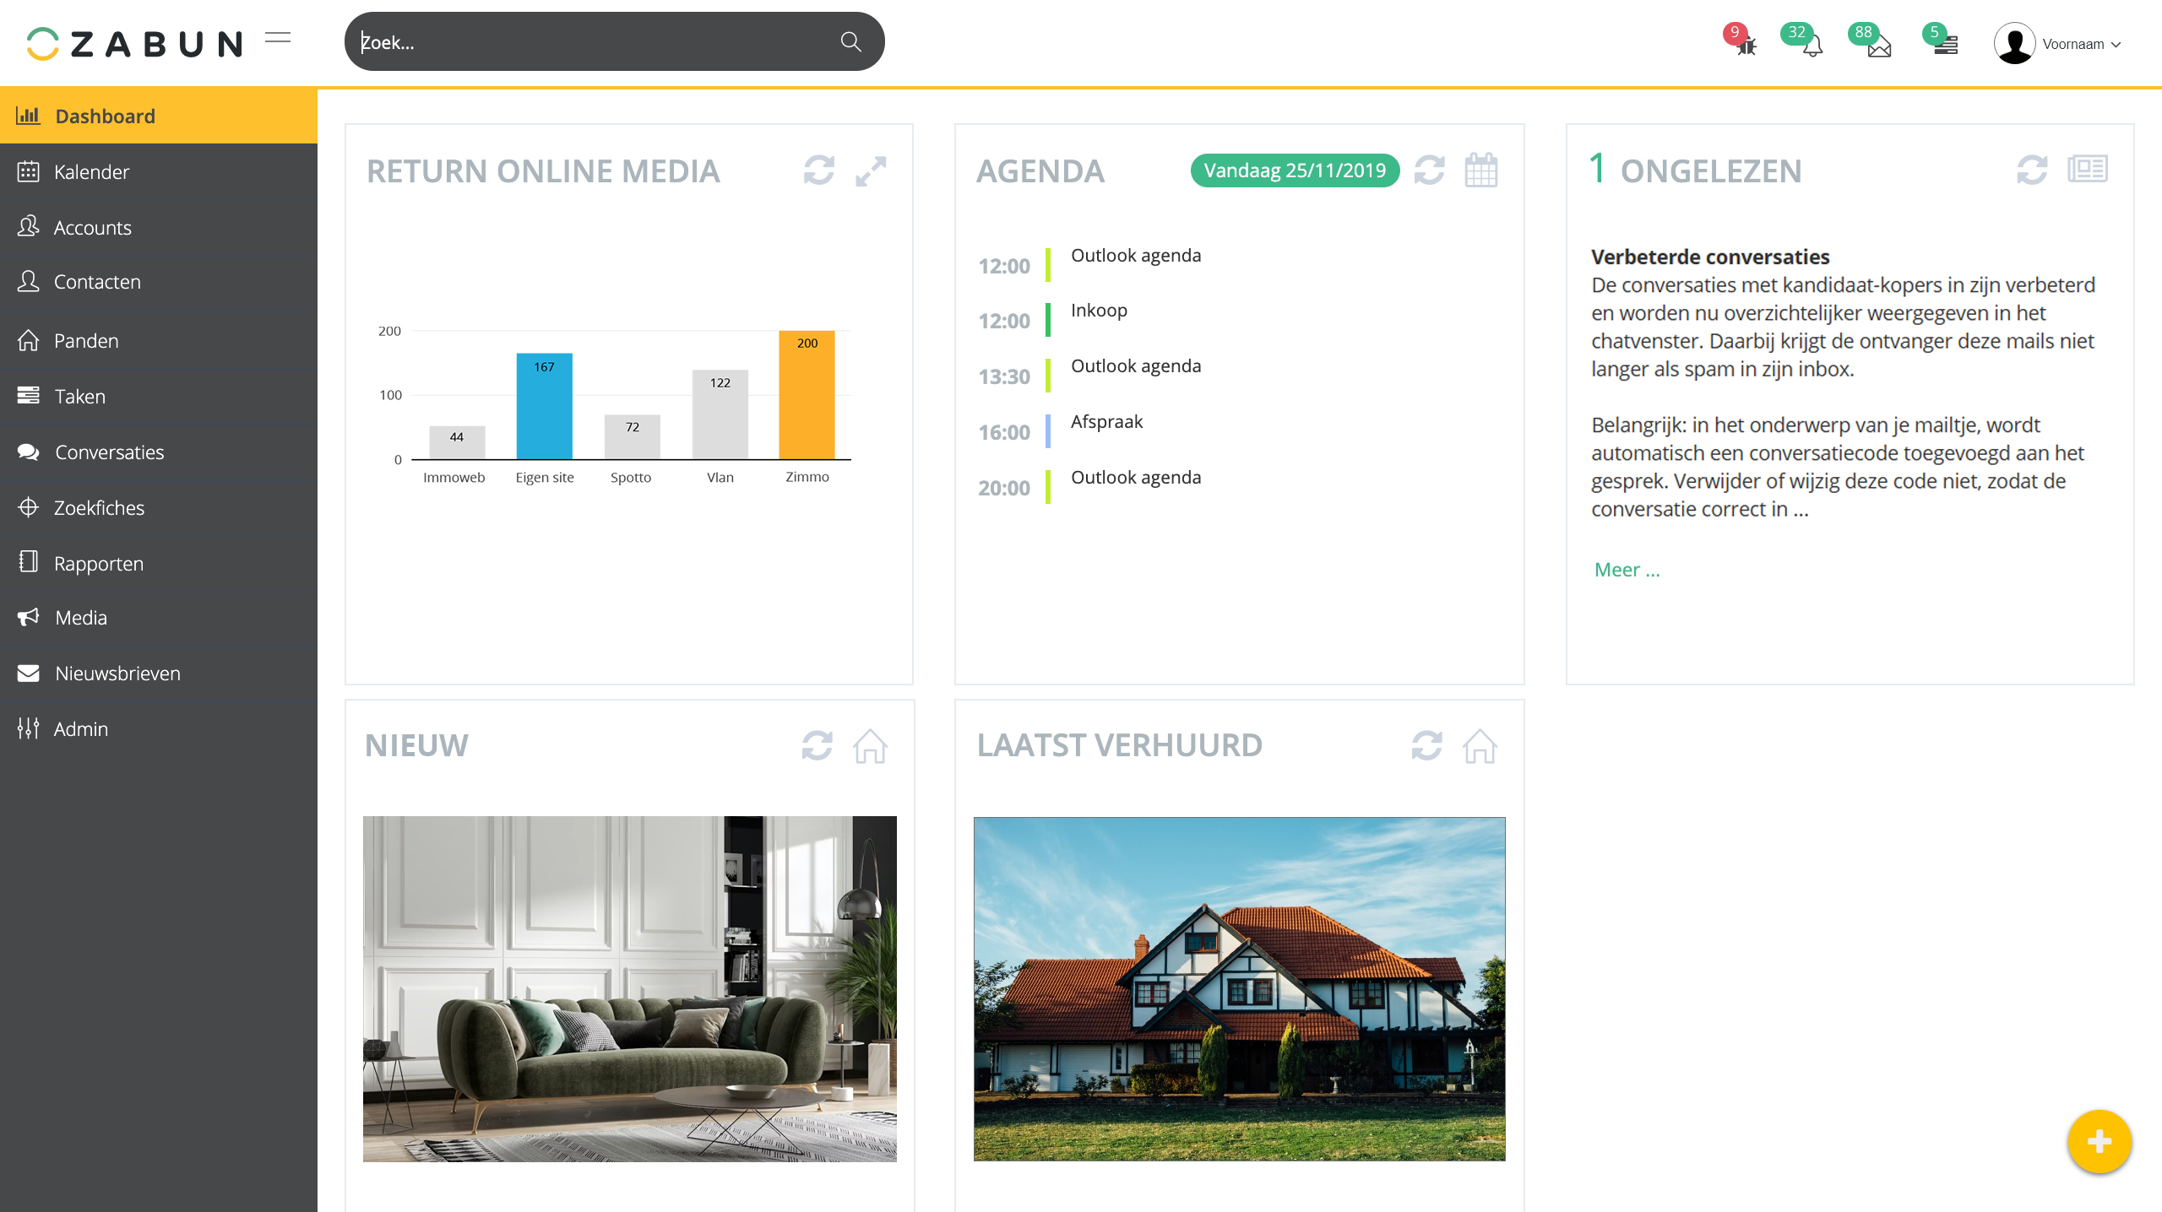Screen dimensions: 2162x1212
Task: Refresh the Laatst Verhuurd widget
Action: coord(1426,746)
